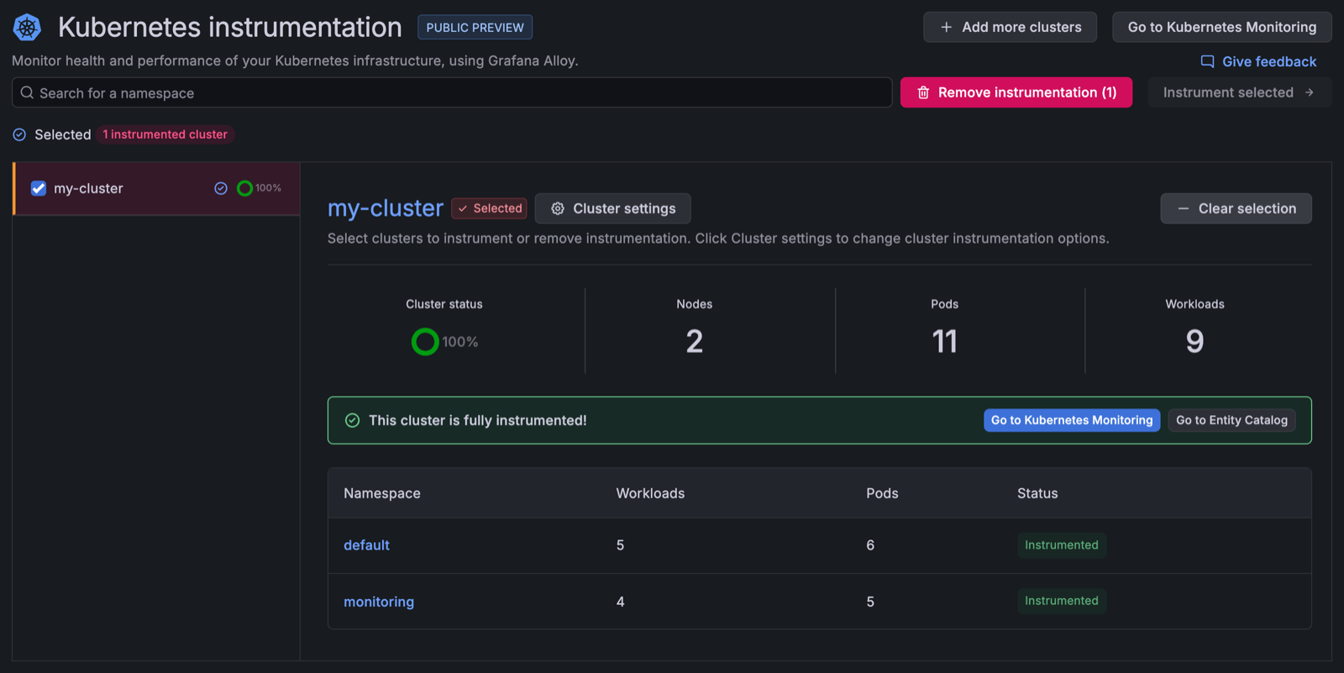Click the red Selected tag beside my-cluster

[489, 208]
